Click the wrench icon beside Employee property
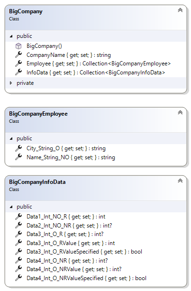 click(x=18, y=64)
